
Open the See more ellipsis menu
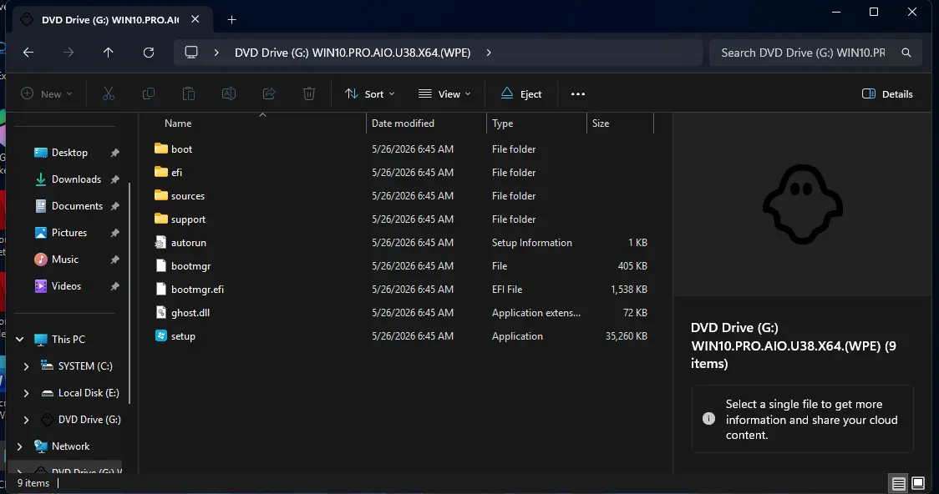[x=578, y=94]
